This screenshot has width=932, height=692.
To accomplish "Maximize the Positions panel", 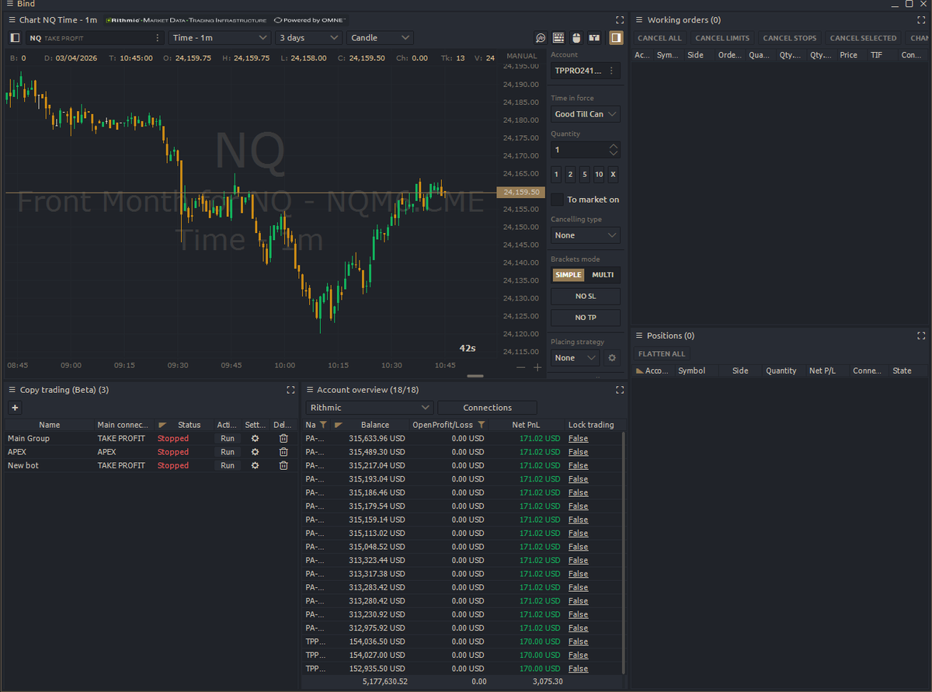I will pyautogui.click(x=921, y=336).
